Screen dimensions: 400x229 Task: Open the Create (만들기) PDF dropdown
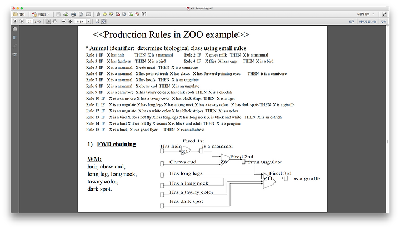tap(41, 14)
